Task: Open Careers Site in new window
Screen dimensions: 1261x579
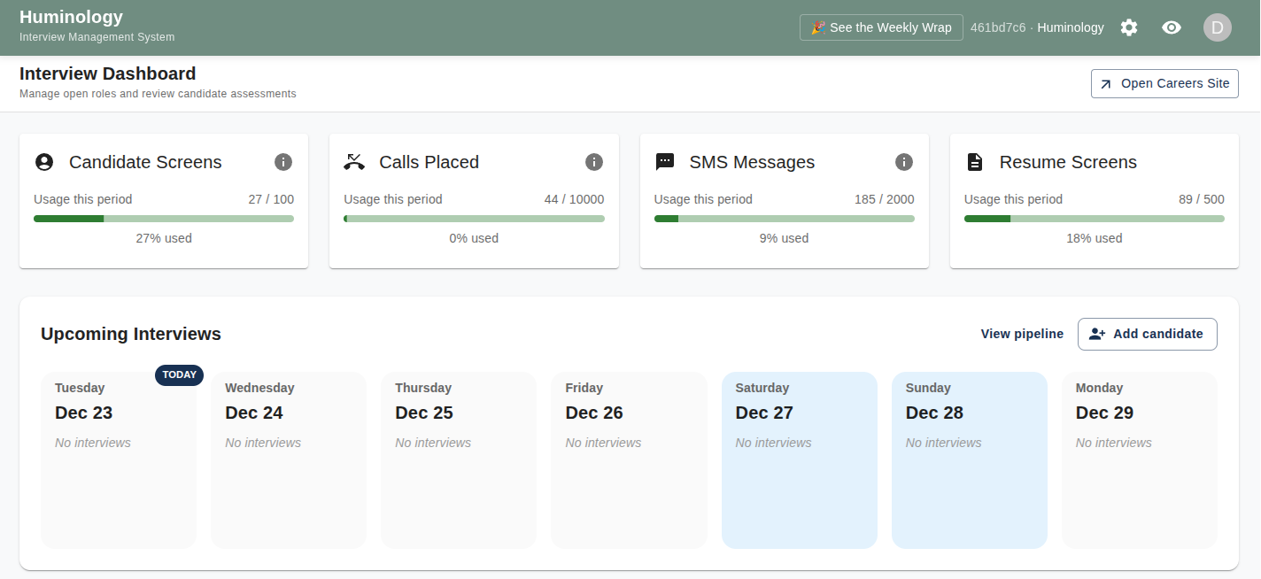Action: (x=1164, y=83)
